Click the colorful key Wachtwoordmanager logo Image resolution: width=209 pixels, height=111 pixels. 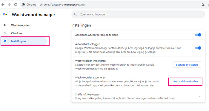5,14
